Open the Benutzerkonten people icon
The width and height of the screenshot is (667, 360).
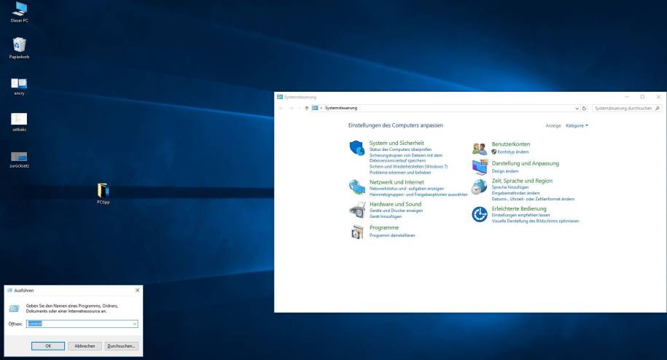[x=480, y=149]
